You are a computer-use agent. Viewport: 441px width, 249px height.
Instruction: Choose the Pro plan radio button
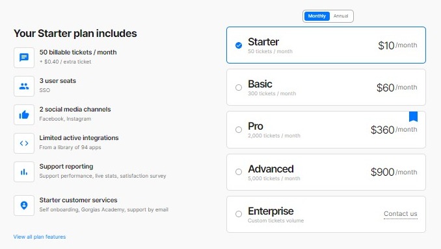coord(239,130)
